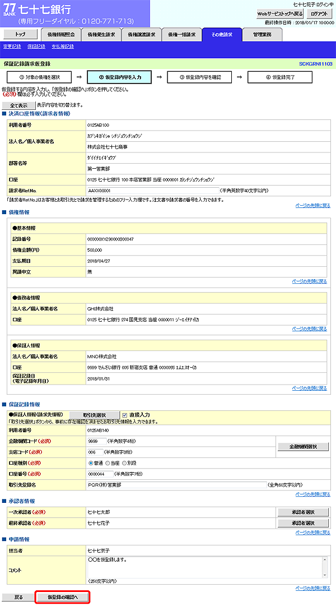Screen dimensions: 336x606
Task: Click 最終承認者 name 七十七花子
Action: tap(99, 523)
